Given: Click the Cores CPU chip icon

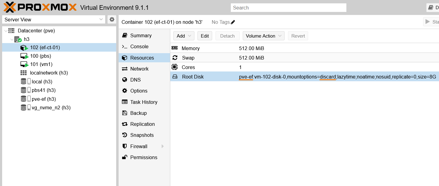Looking at the screenshot, I should point(175,67).
